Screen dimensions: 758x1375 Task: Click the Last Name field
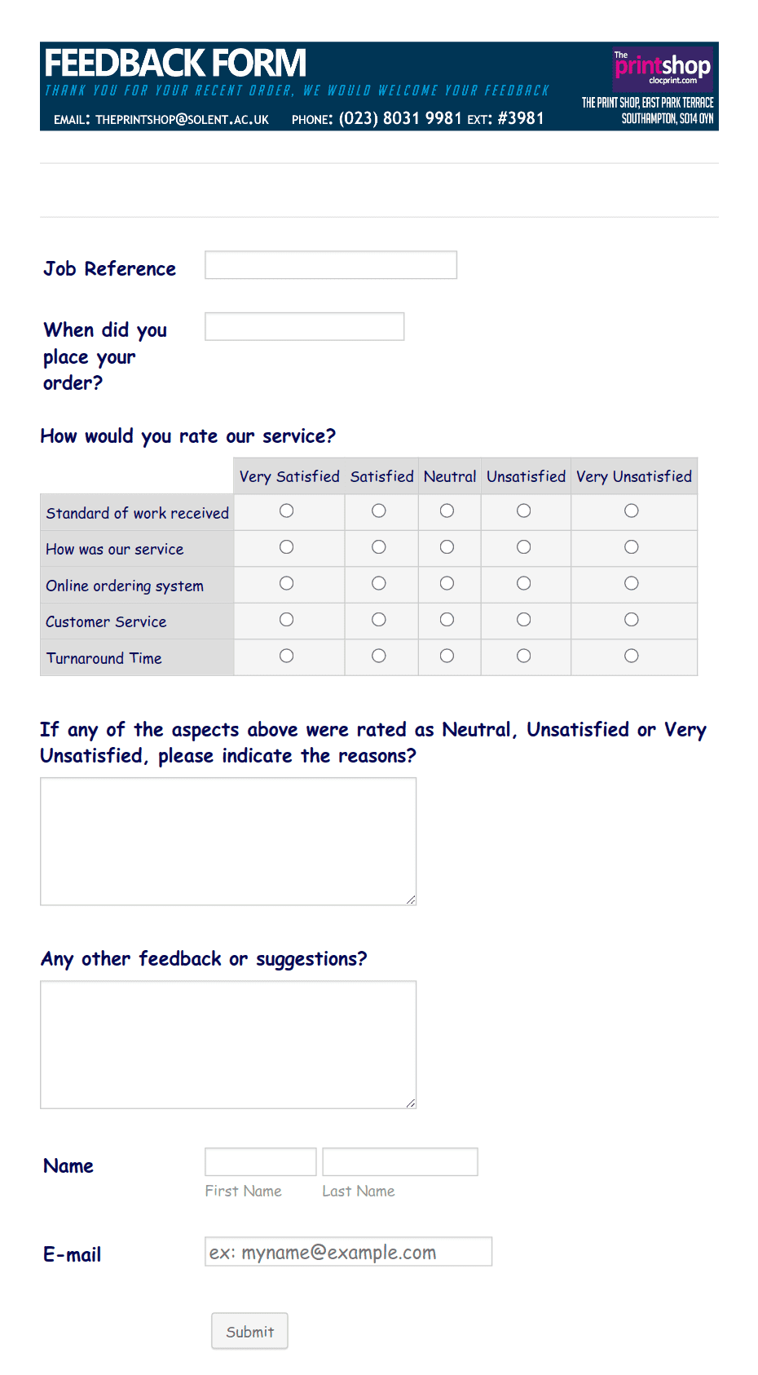399,1161
